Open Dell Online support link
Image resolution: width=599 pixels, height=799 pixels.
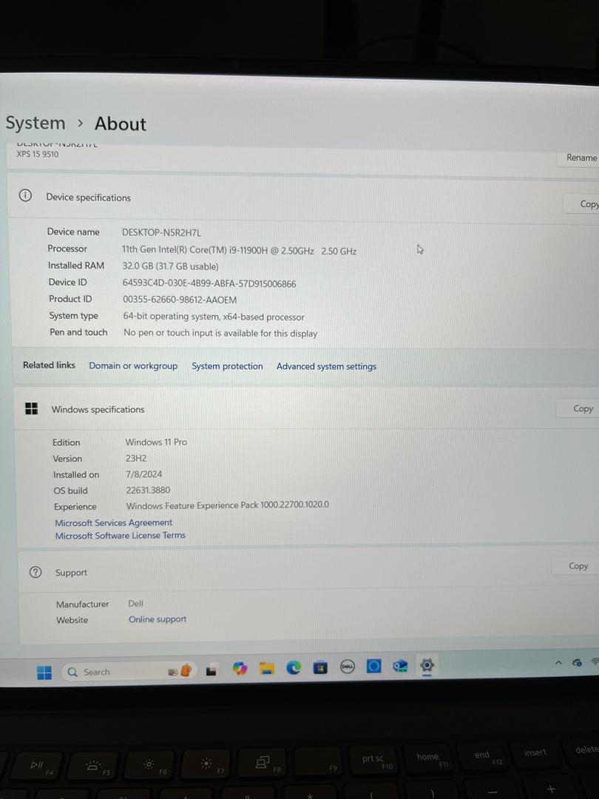pyautogui.click(x=158, y=620)
